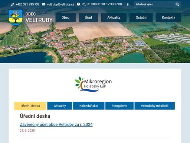Viewport: 190px width, 143px height.
Task: Open the Ostatní navigation menu
Action: tap(141, 18)
